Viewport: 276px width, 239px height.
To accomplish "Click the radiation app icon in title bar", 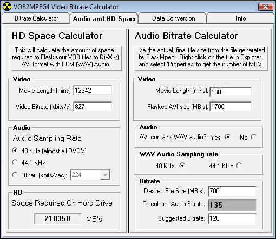I will click(x=7, y=7).
